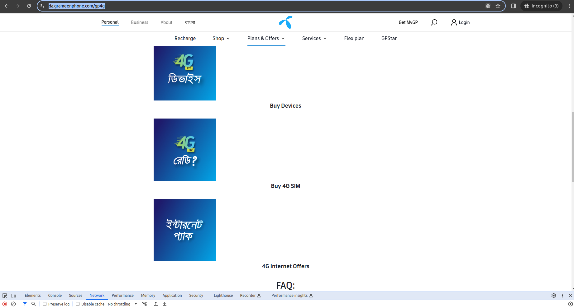Screen dimensions: 574x308
Task: Click the 4G ডিভাইস thumbnail image
Action: 185,73
